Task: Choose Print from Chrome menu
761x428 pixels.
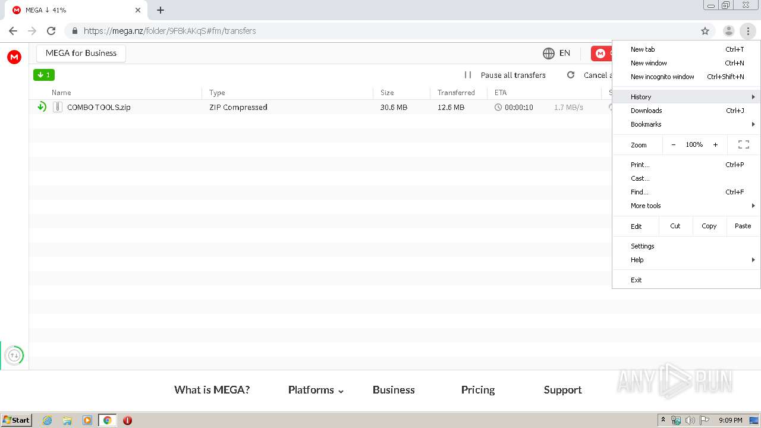Action: click(x=686, y=165)
